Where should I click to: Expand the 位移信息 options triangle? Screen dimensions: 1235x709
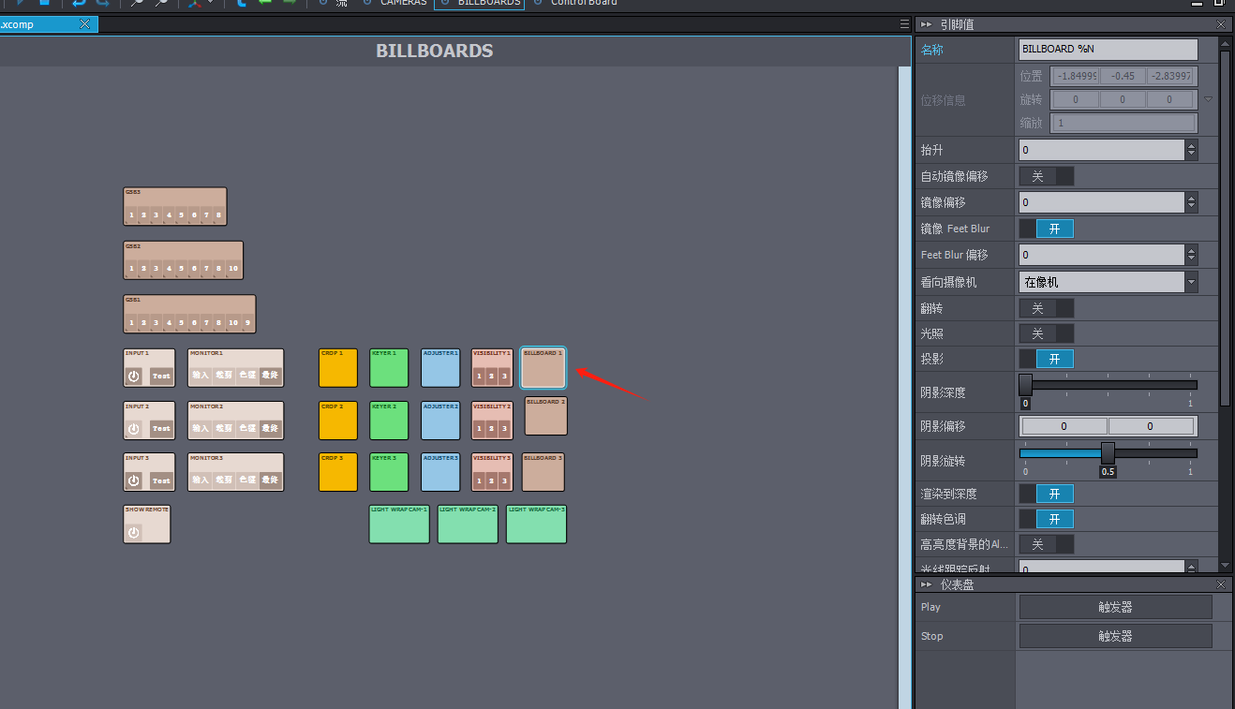tap(1209, 99)
